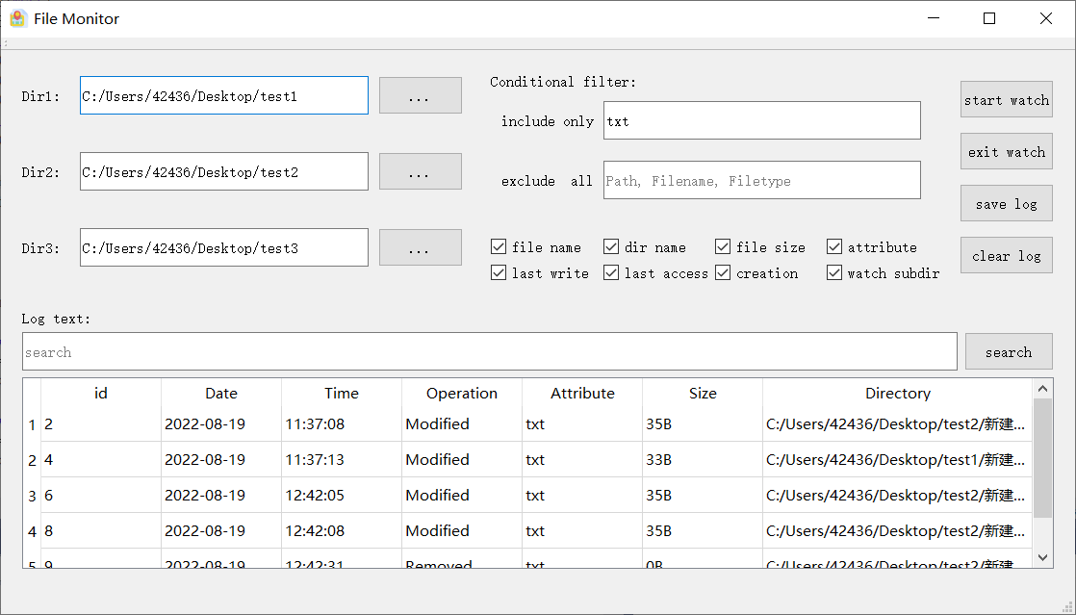Click time cell 11:37:08

(x=342, y=424)
